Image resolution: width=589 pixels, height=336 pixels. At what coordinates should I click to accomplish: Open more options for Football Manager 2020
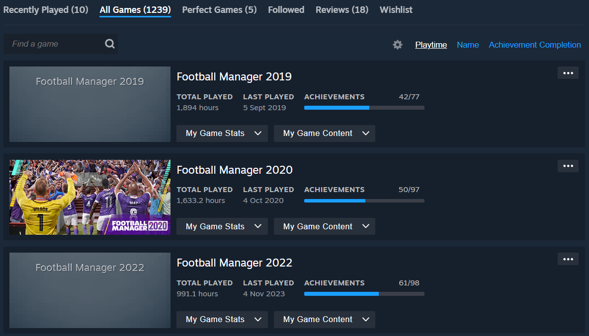(x=568, y=166)
